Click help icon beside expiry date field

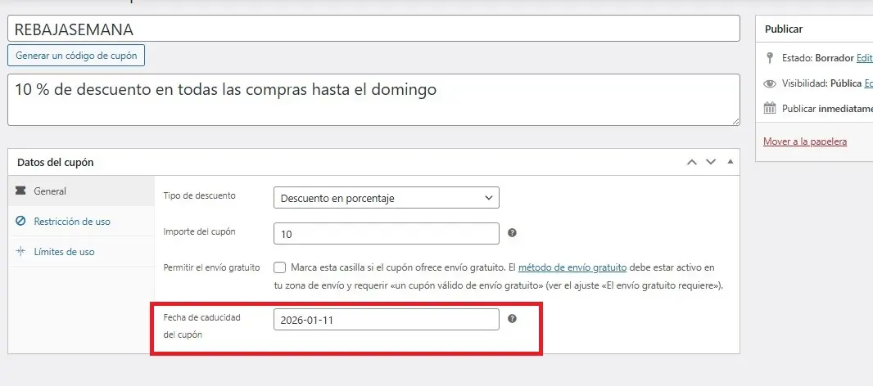(512, 319)
